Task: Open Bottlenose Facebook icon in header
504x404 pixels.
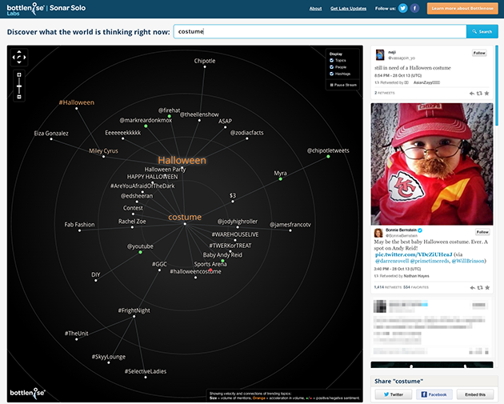Action: coord(414,8)
